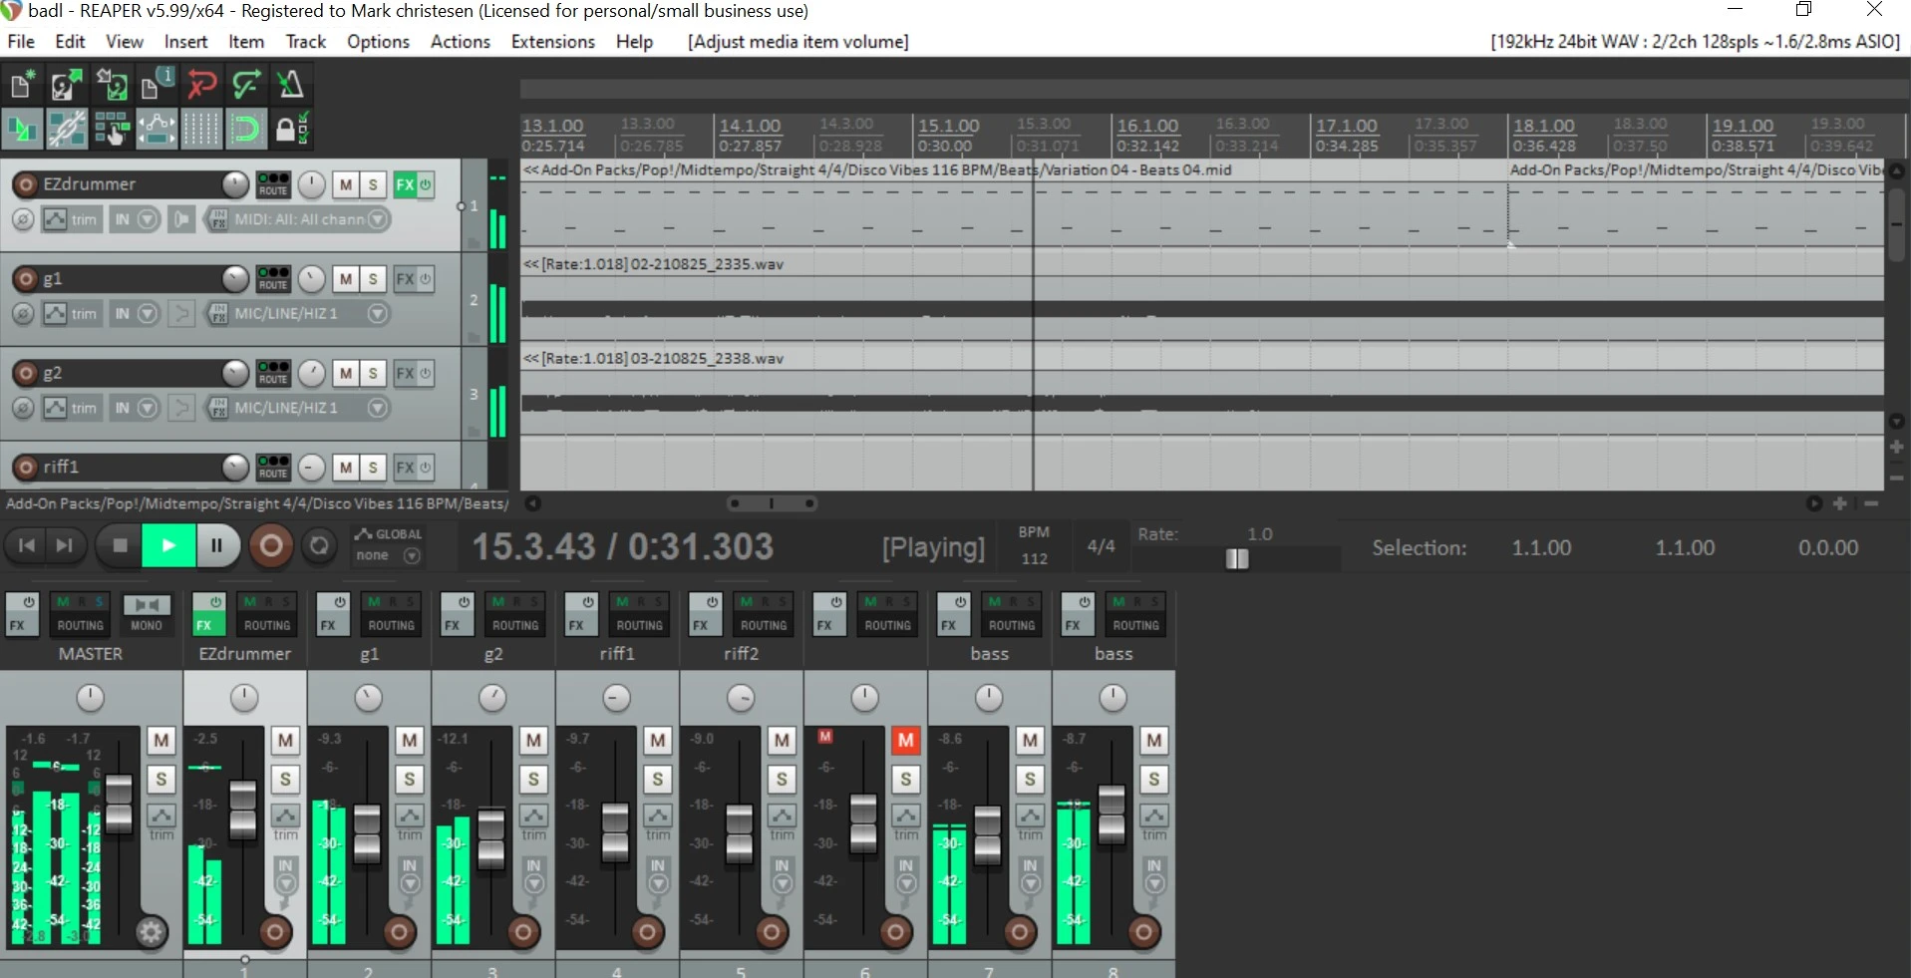The image size is (1911, 978).
Task: Create a new project from toolbar
Action: tap(22, 84)
